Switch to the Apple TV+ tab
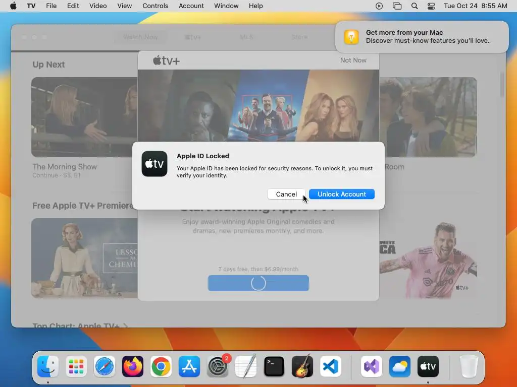The height and width of the screenshot is (387, 517). (192, 37)
